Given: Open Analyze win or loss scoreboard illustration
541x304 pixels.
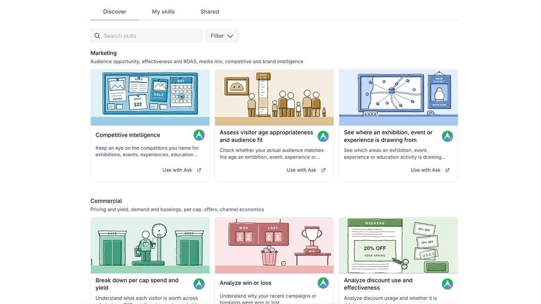Looking at the screenshot, I should (274, 245).
